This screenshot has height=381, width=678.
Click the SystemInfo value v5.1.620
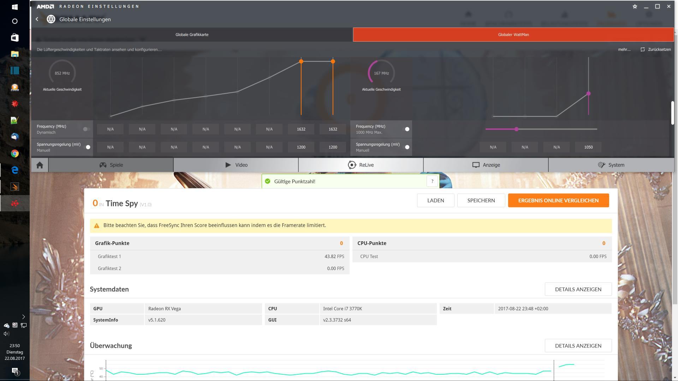[x=157, y=320]
